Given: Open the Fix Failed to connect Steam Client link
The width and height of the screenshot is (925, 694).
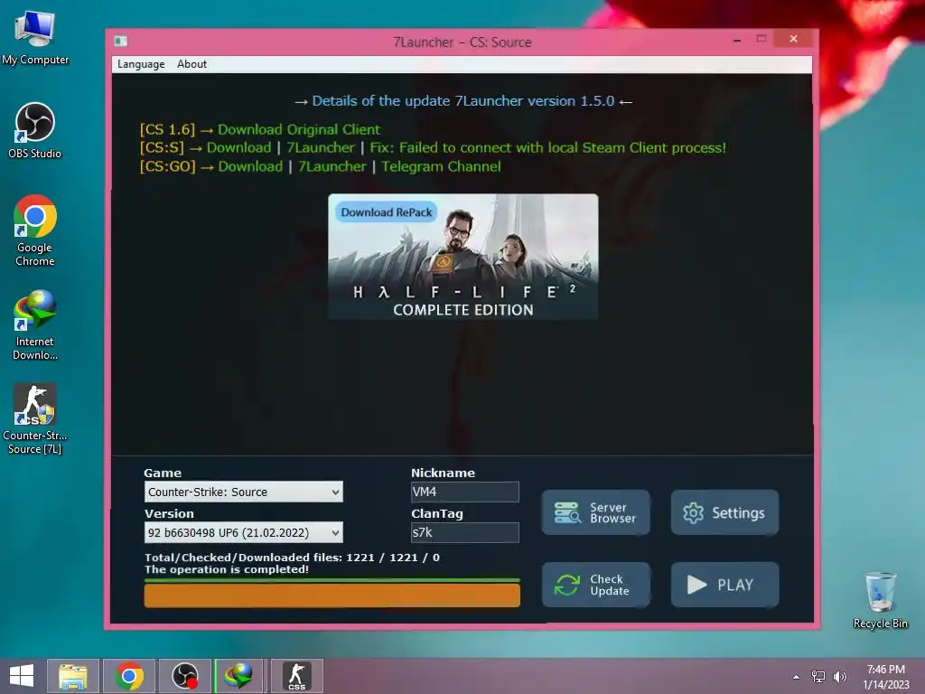Looking at the screenshot, I should [x=547, y=147].
